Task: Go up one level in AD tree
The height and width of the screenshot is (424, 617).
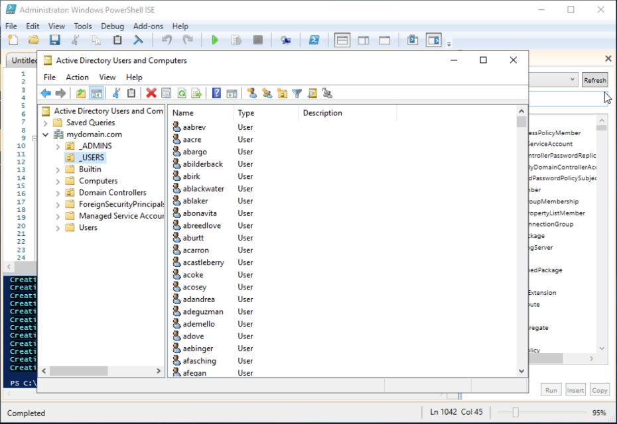Action: (81, 93)
